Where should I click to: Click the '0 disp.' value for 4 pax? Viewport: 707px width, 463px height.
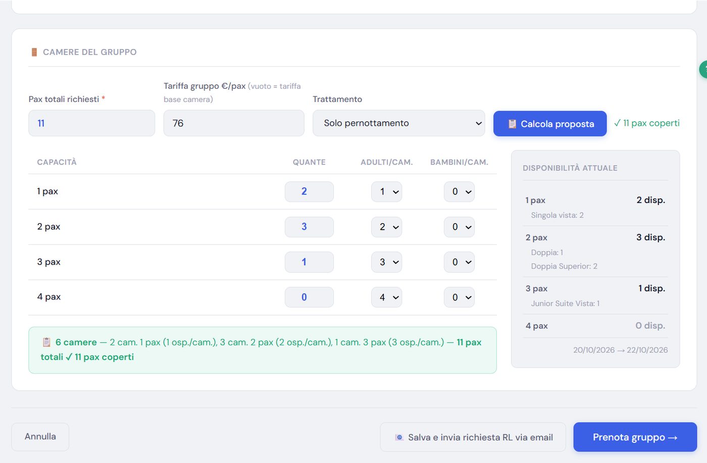[650, 326]
